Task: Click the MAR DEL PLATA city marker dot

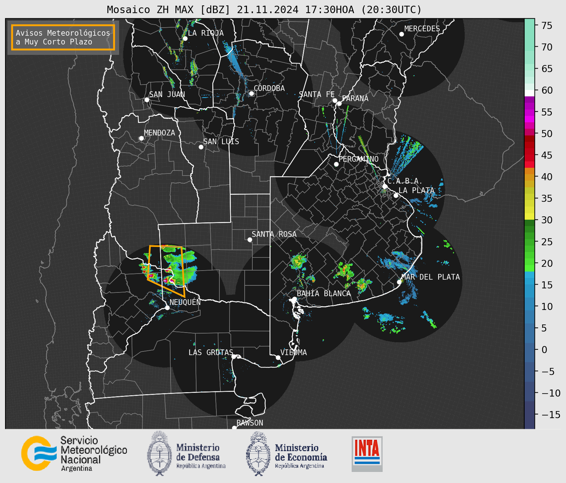Action: [x=399, y=282]
